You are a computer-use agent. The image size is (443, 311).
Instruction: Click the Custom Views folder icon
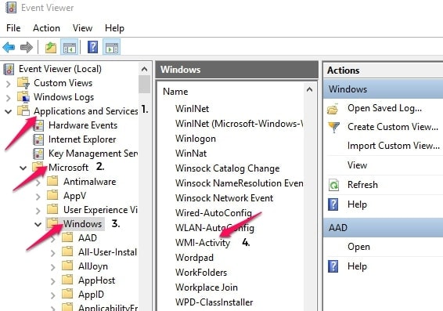23,83
